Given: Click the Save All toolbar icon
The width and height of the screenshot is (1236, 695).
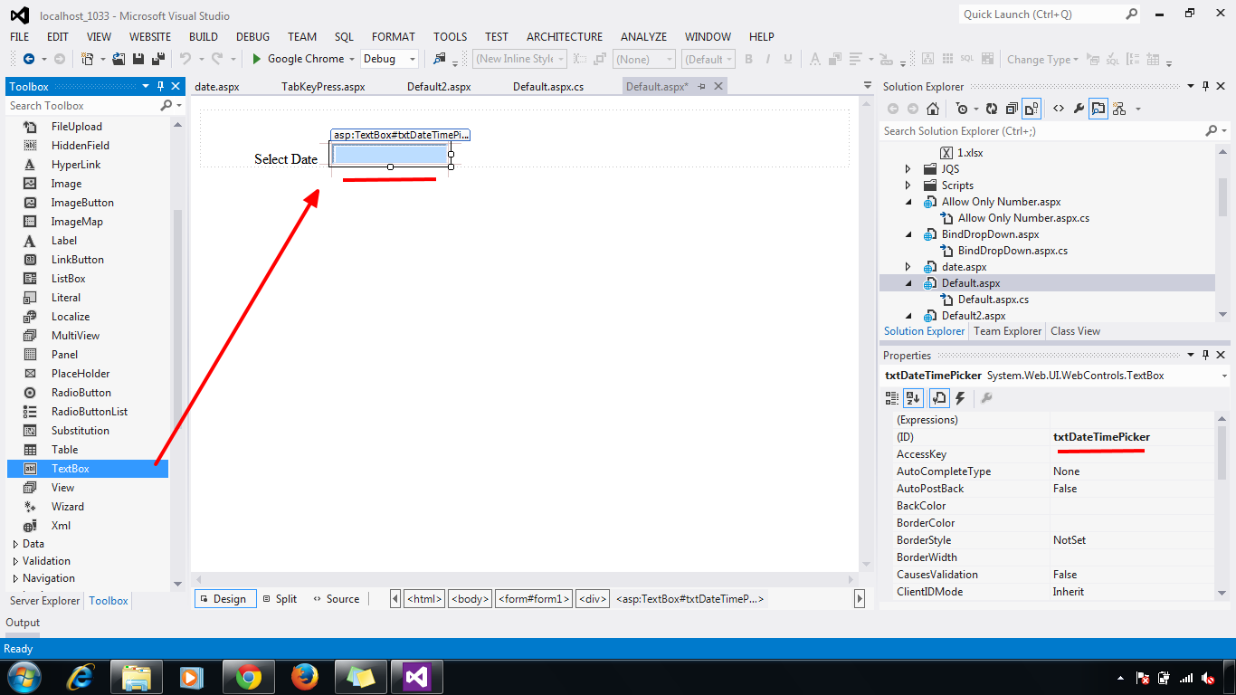Looking at the screenshot, I should pos(157,59).
